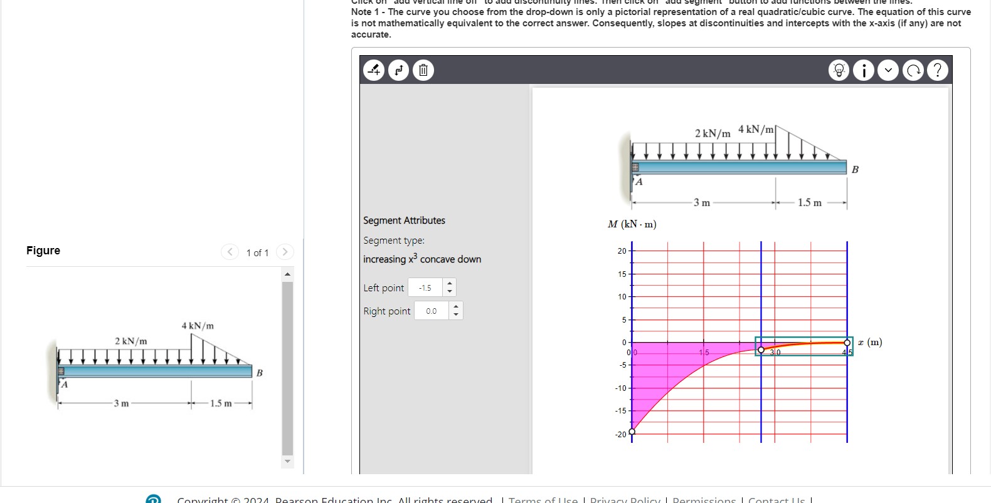Image resolution: width=991 pixels, height=503 pixels.
Task: Open the info icon
Action: (x=864, y=70)
